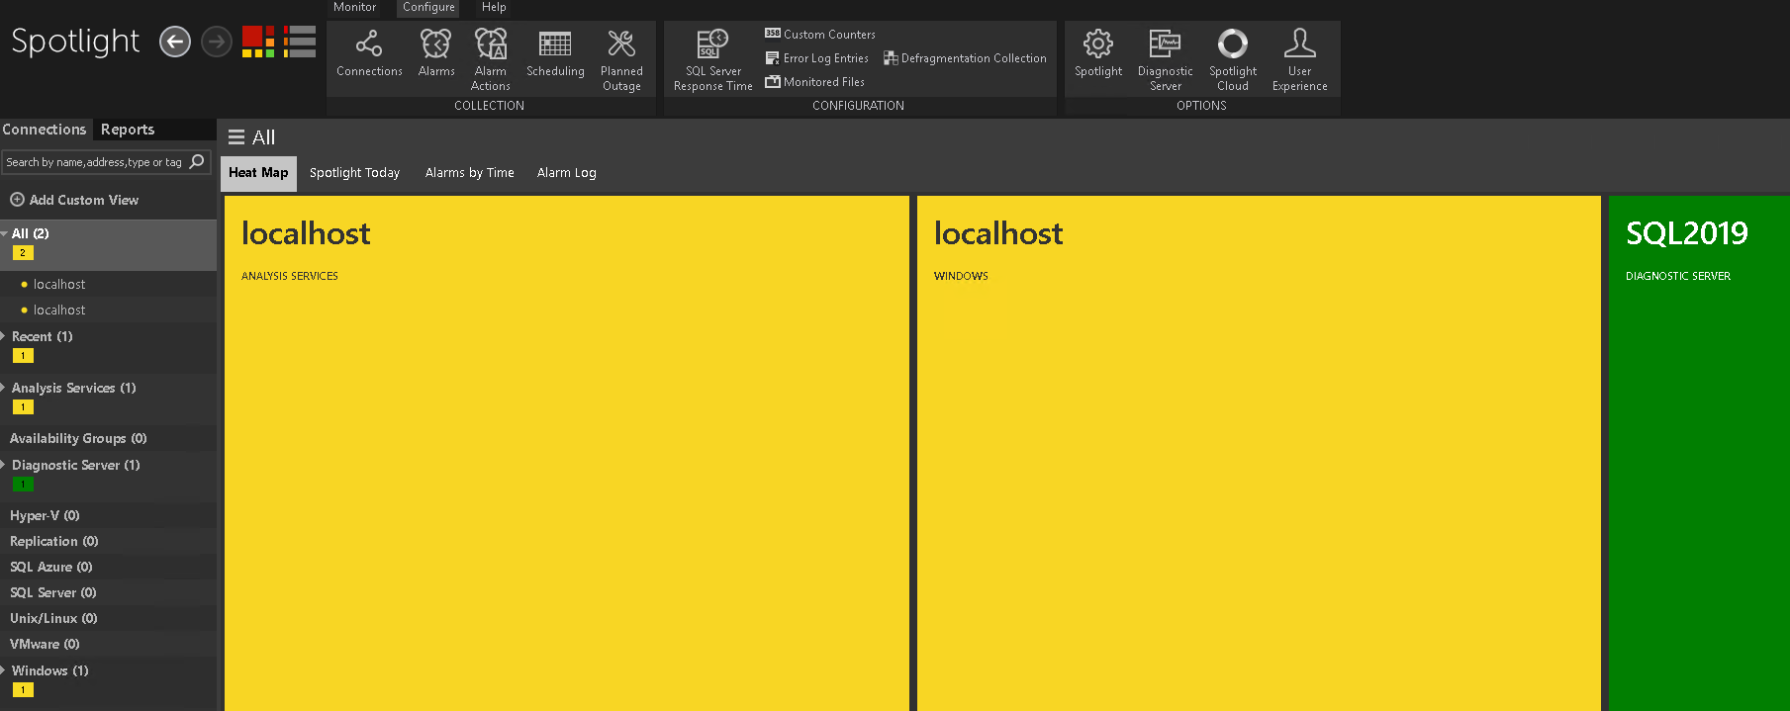This screenshot has height=711, width=1790.
Task: Expand the Recent (1) group
Action: click(x=4, y=336)
